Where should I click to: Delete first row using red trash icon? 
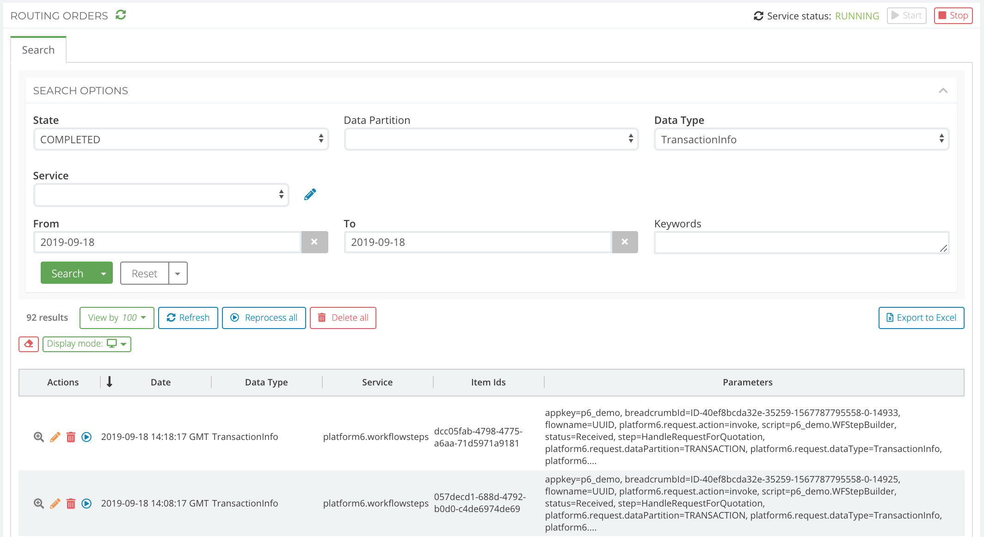tap(71, 437)
